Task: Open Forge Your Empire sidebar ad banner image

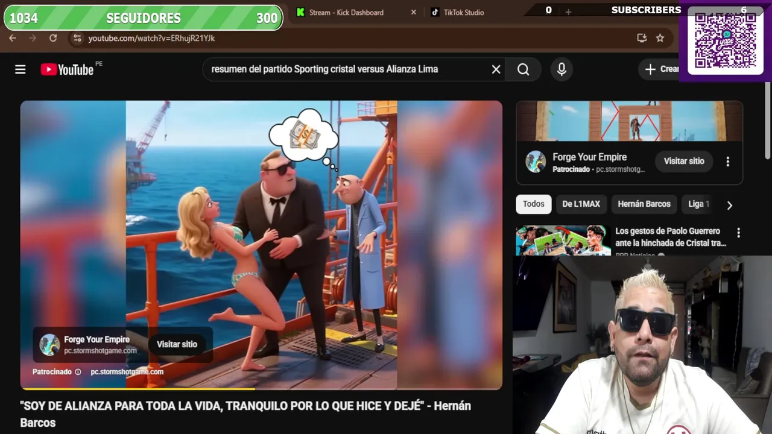Action: tap(629, 121)
